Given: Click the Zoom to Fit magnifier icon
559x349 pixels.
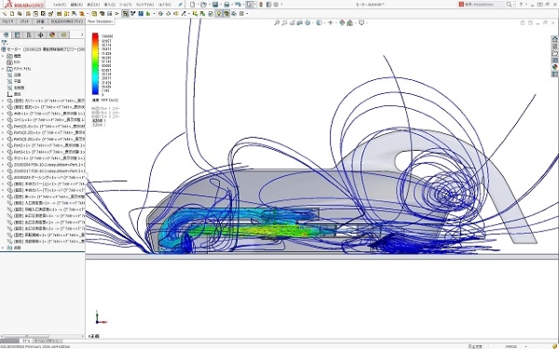Looking at the screenshot, I should pos(277,22).
